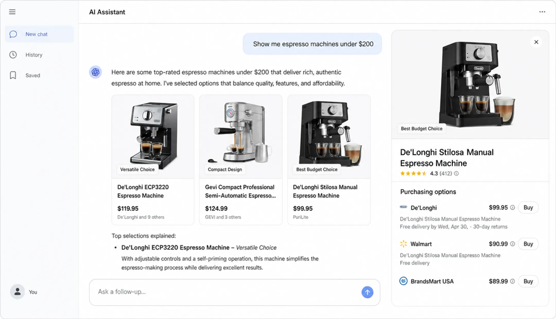Click the BrandsMart USA logo icon
This screenshot has height=319, width=556.
(403, 281)
